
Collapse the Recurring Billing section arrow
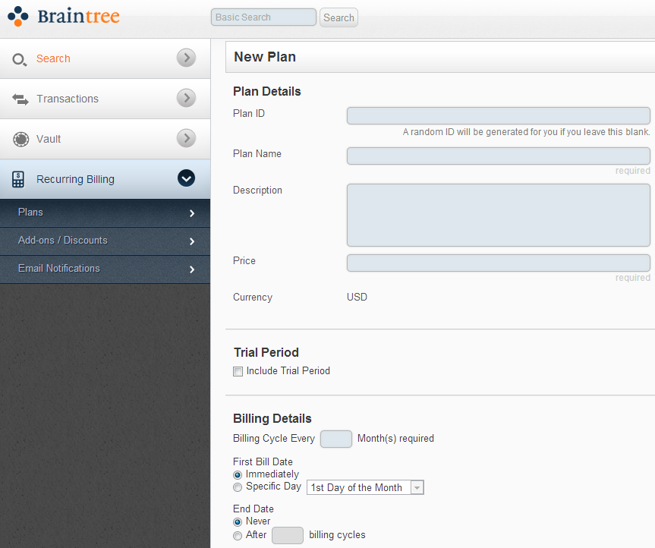point(186,178)
